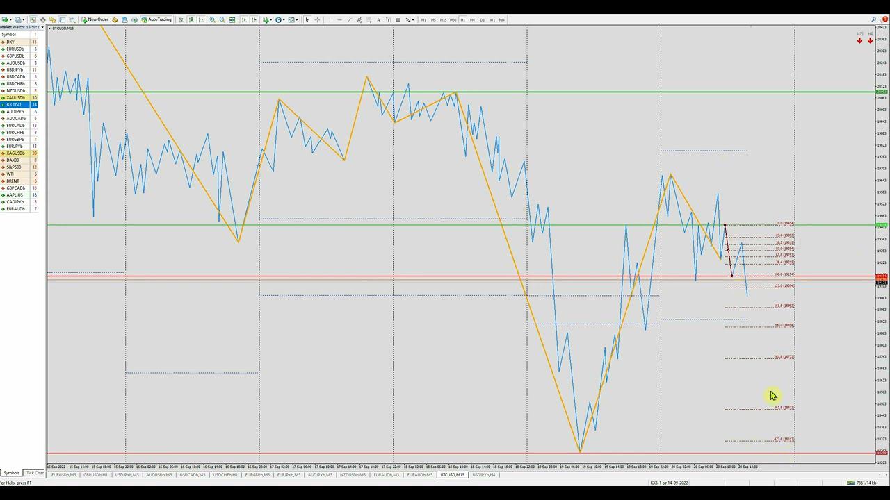Toggle chart shift icon

click(254, 19)
